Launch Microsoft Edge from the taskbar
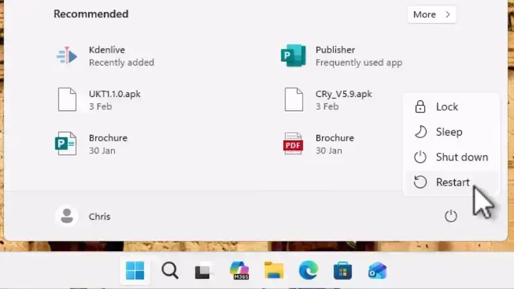Screen dimensions: 514x289 (308, 270)
